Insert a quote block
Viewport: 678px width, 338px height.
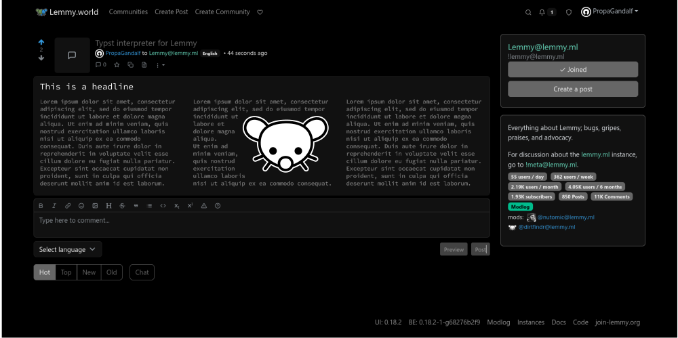pos(136,206)
